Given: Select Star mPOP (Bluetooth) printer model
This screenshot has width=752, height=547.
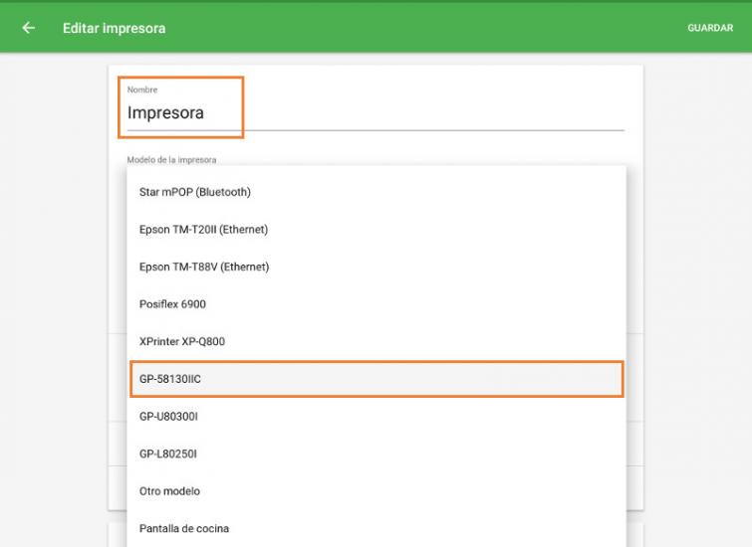Looking at the screenshot, I should click(x=195, y=192).
